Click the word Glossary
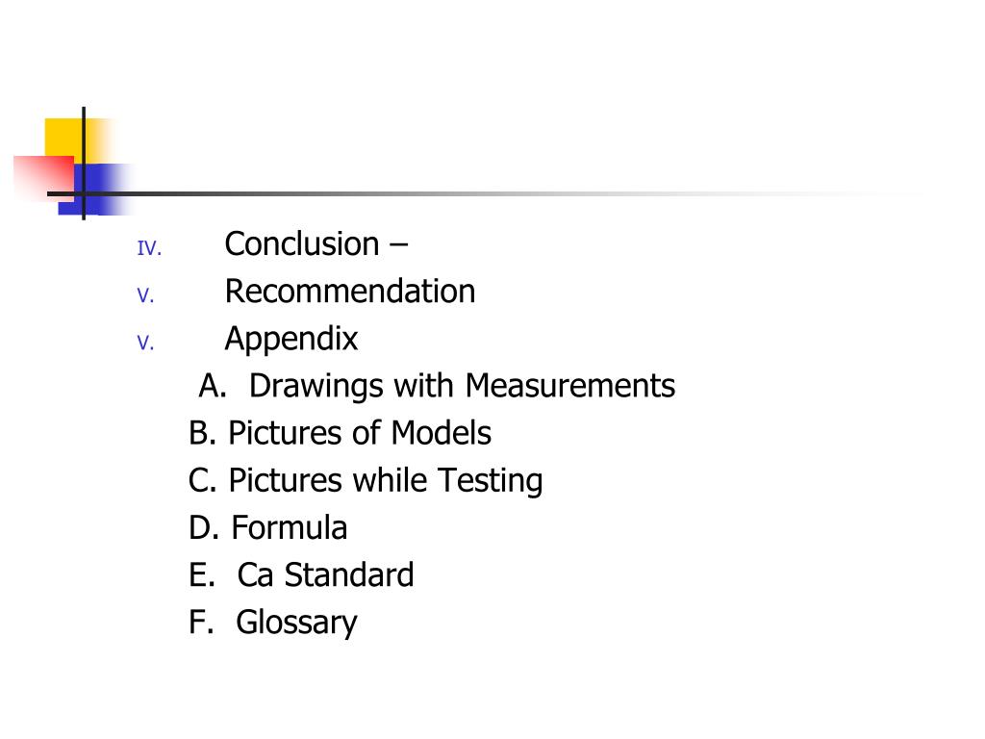This screenshot has width=985, height=739. coord(296,624)
